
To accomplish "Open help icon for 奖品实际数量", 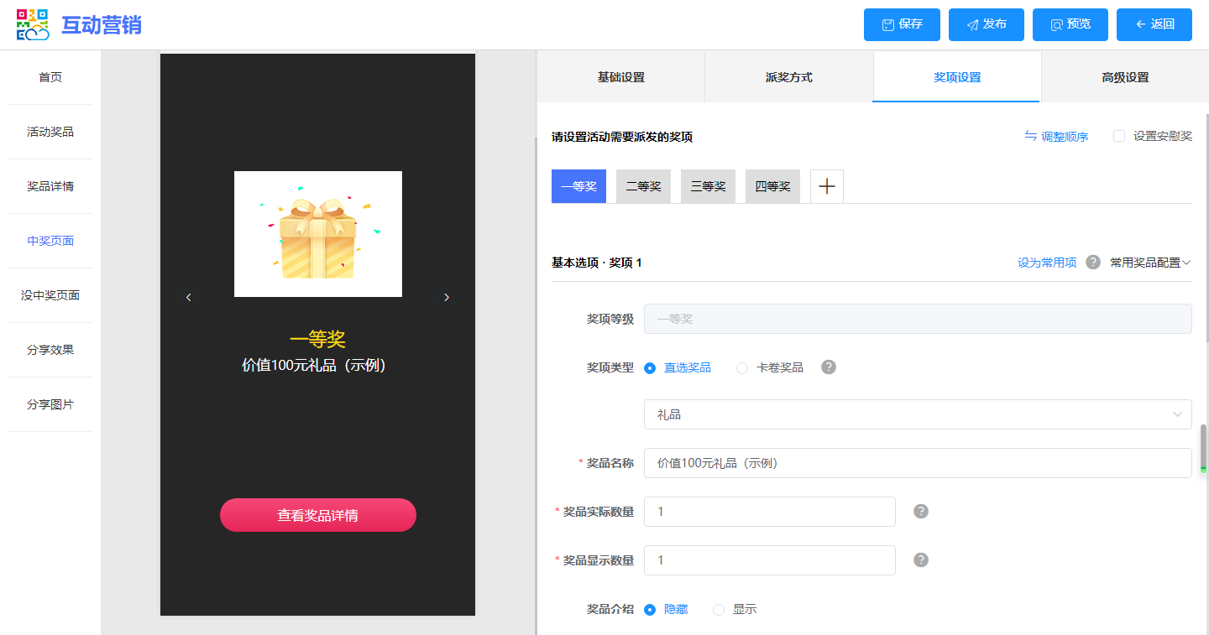I will [921, 512].
